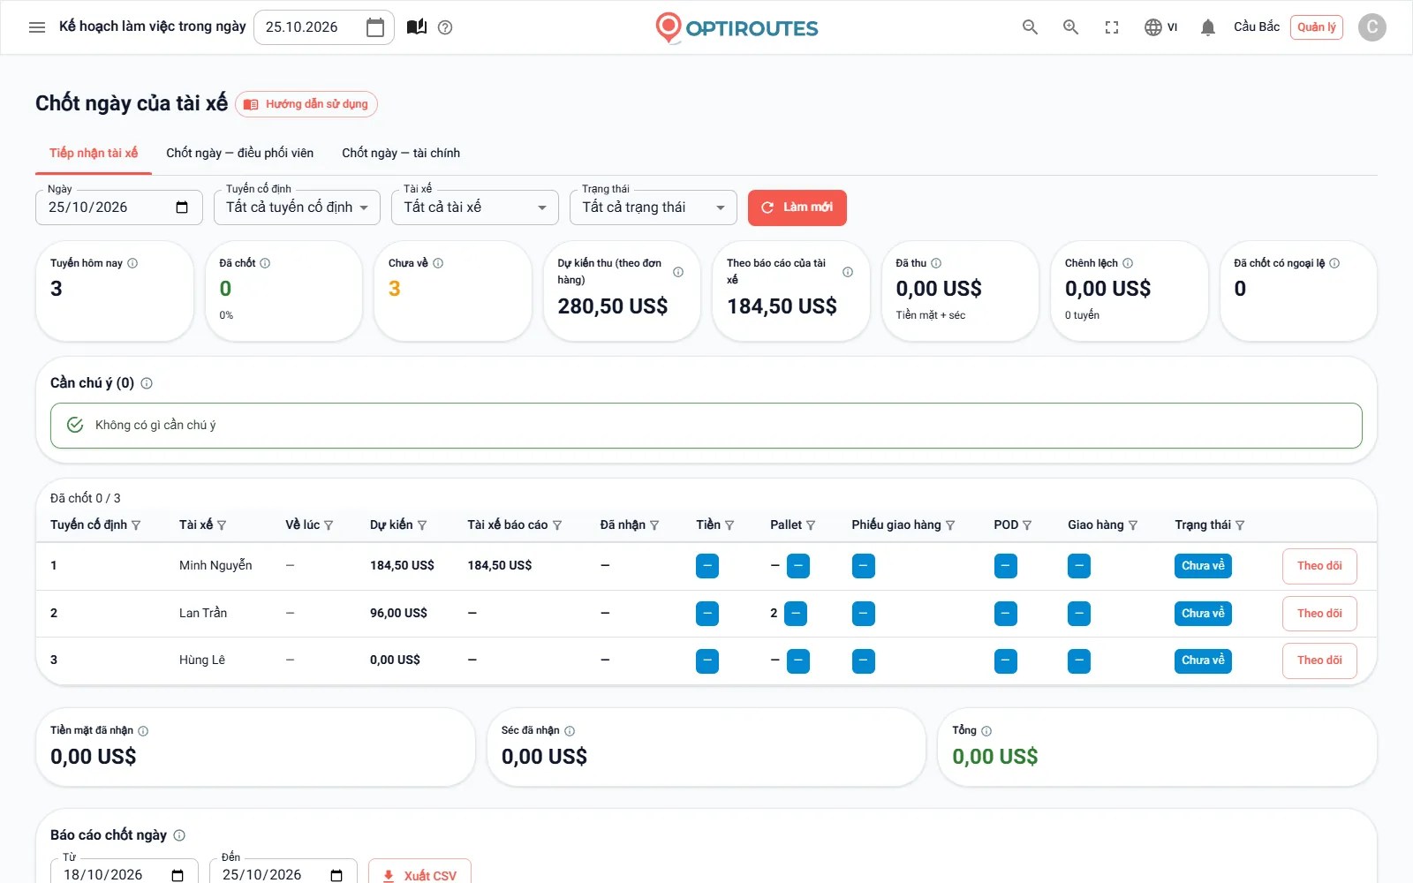Open Hướng dẫn sử dụng guide
The width and height of the screenshot is (1413, 883).
click(306, 104)
